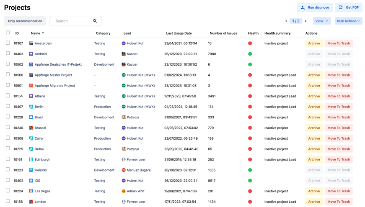Image resolution: width=365 pixels, height=207 pixels.
Task: Click the Name column sort arrow
Action: tap(43, 33)
